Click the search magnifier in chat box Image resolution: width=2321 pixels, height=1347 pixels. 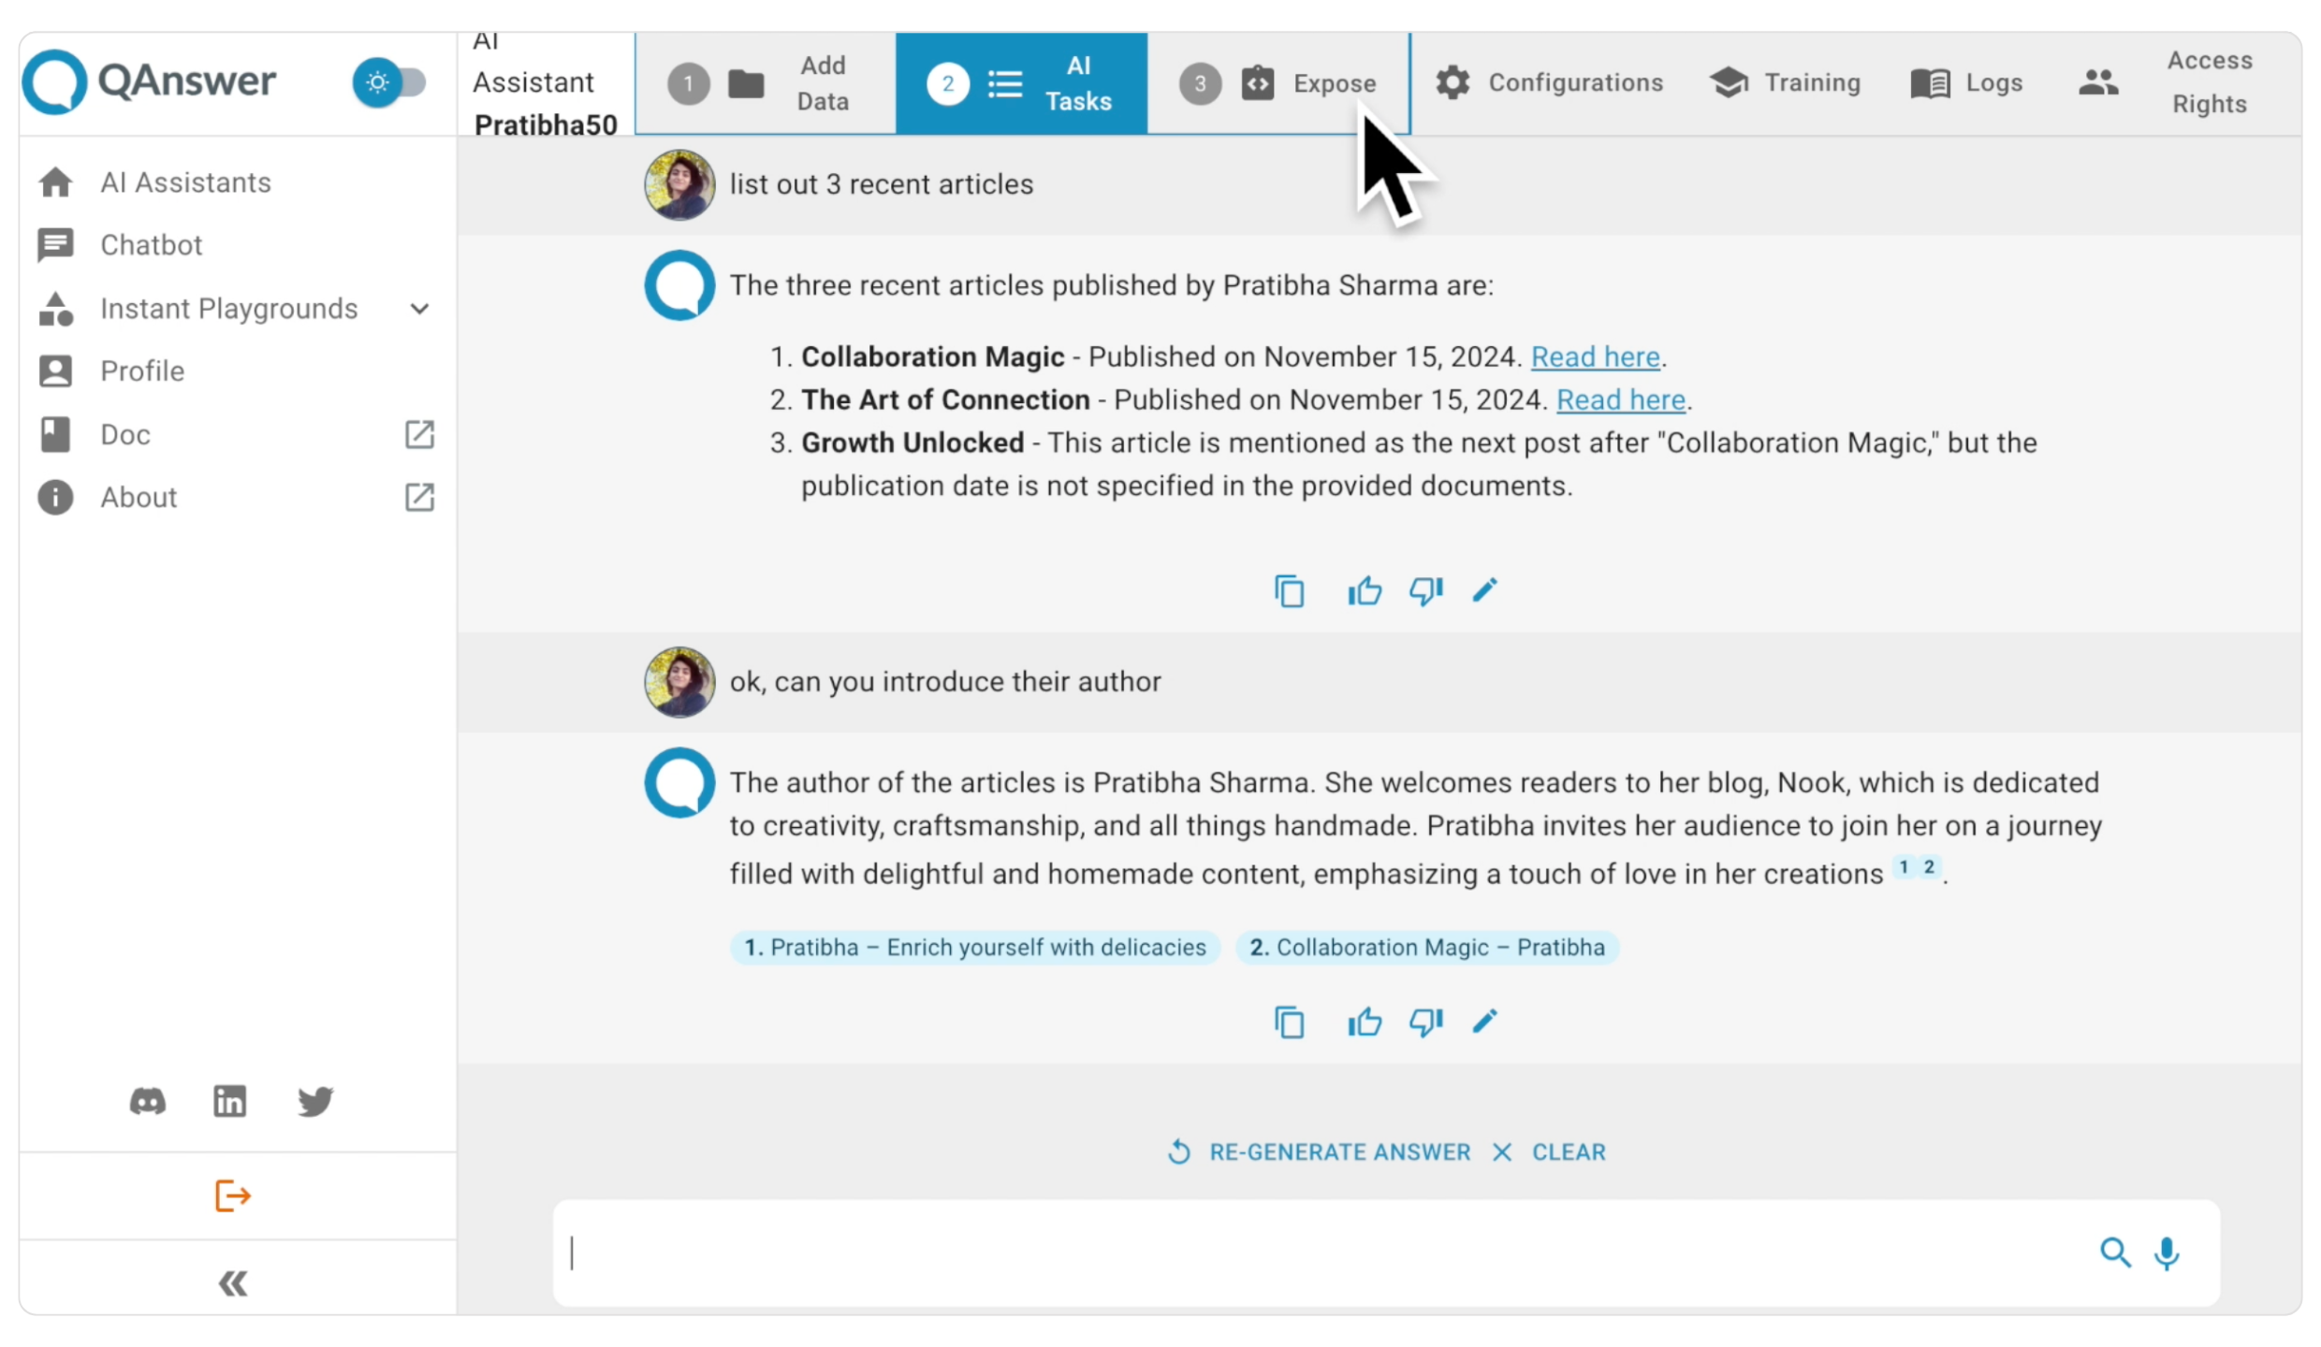pyautogui.click(x=2114, y=1253)
